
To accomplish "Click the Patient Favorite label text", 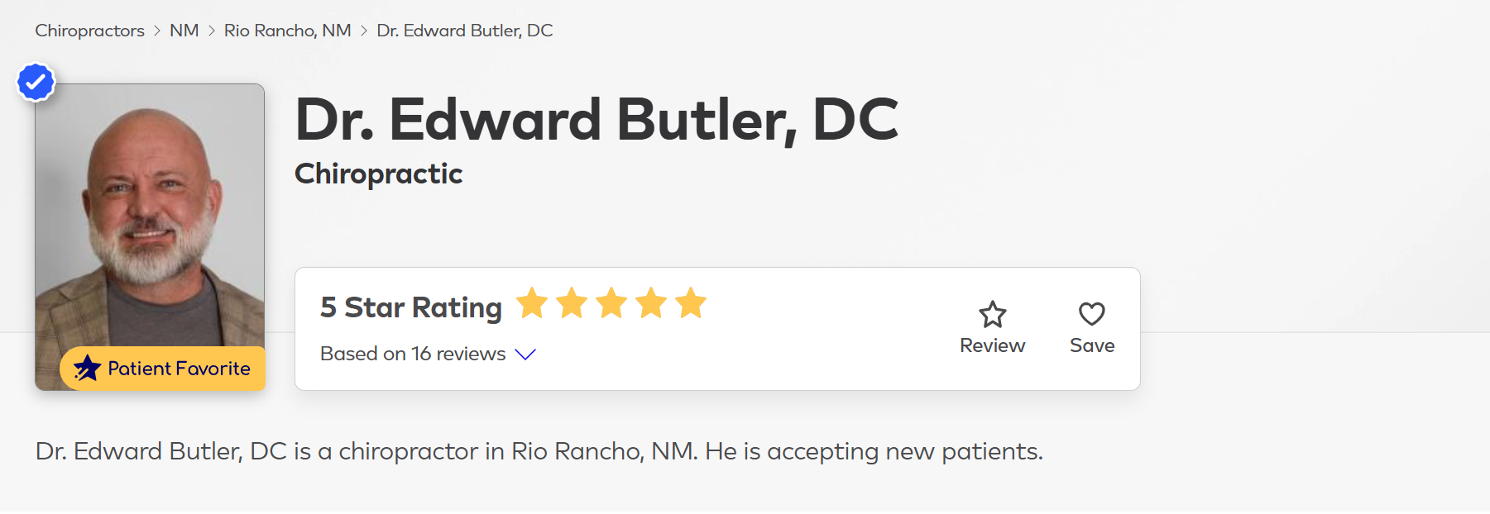I will pyautogui.click(x=179, y=369).
